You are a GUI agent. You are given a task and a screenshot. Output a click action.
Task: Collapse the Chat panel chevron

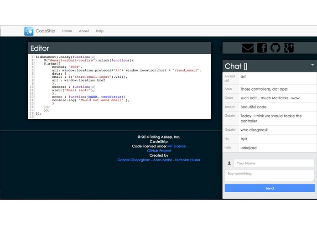pyautogui.click(x=312, y=65)
